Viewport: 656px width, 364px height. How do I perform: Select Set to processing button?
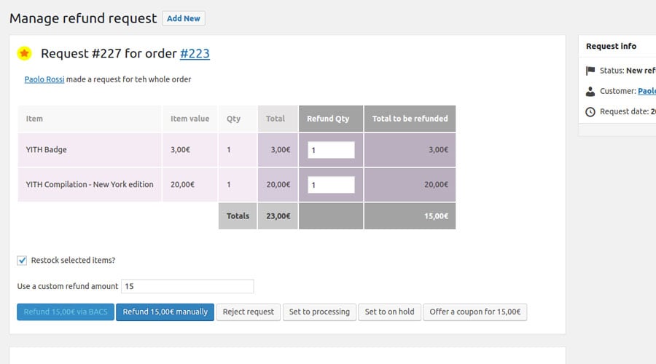tap(319, 312)
